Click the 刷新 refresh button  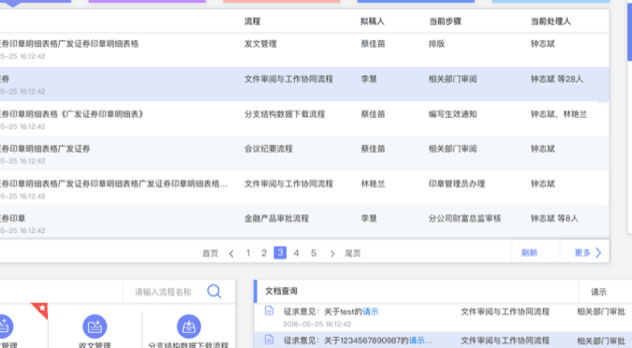point(529,253)
